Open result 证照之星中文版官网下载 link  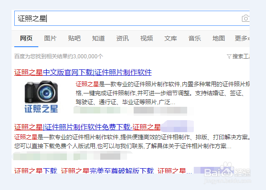(x=83, y=73)
